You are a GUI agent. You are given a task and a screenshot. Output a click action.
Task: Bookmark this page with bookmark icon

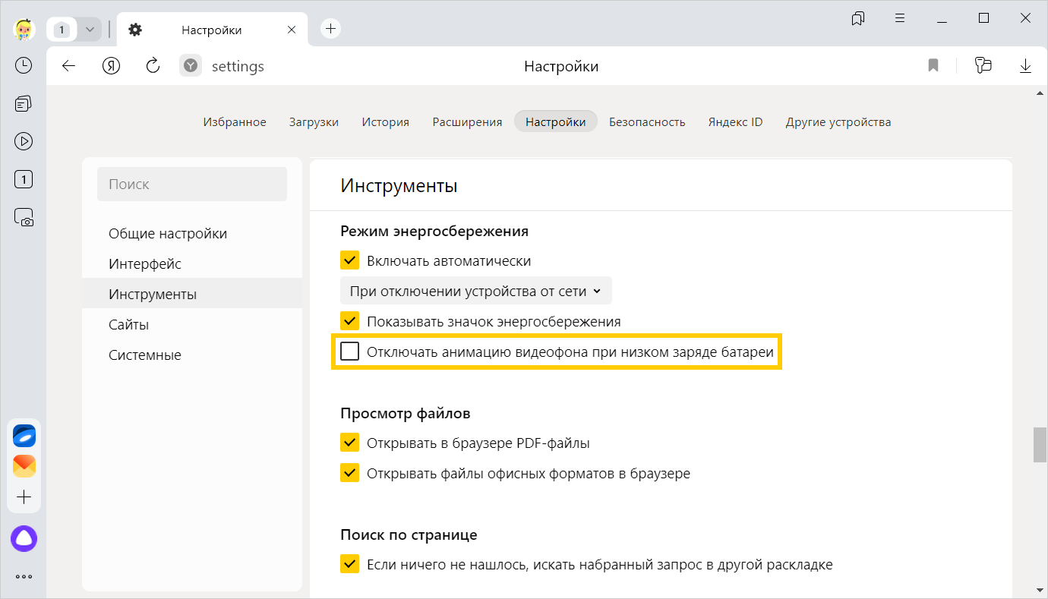[x=933, y=66]
